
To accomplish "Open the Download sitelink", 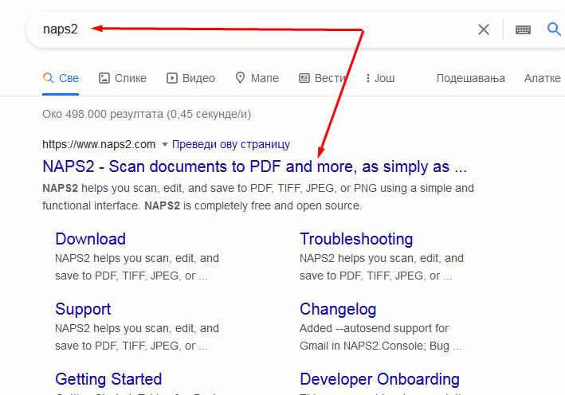I will tap(90, 239).
